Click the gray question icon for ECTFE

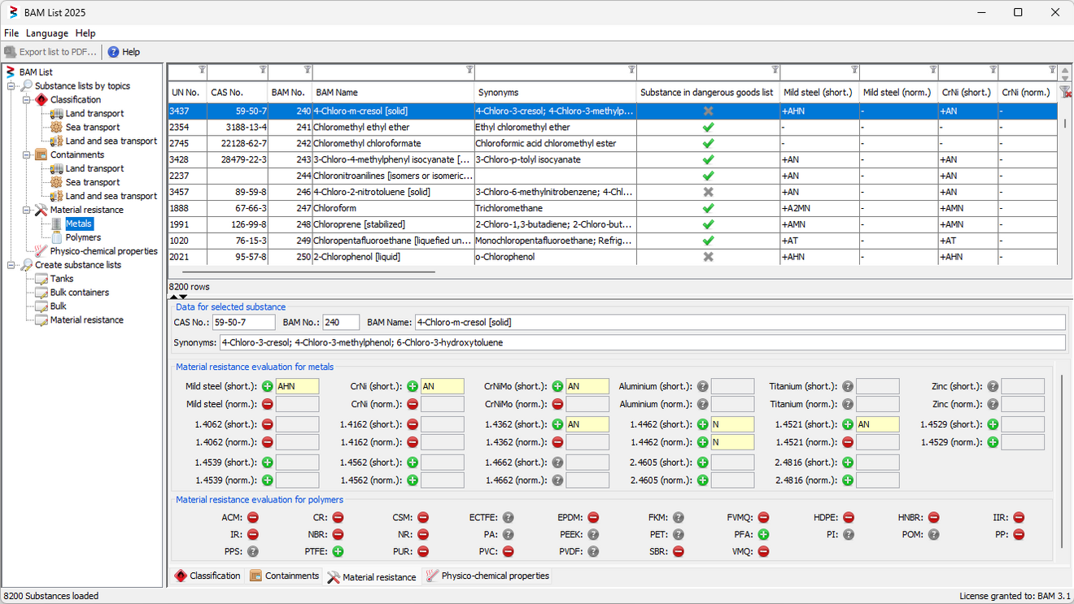(508, 517)
